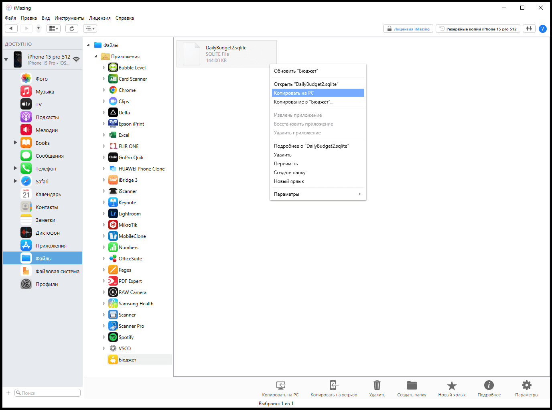
Task: Open the view mode list dropdown
Action: tap(90, 28)
